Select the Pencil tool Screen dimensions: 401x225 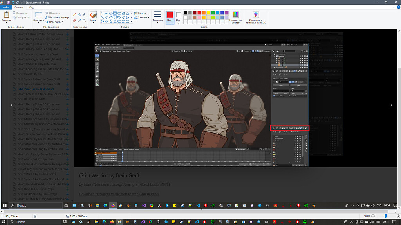74,15
